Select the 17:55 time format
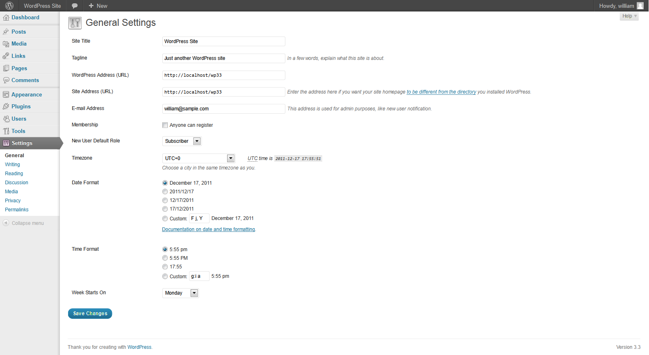Image resolution: width=649 pixels, height=355 pixels. click(x=165, y=267)
